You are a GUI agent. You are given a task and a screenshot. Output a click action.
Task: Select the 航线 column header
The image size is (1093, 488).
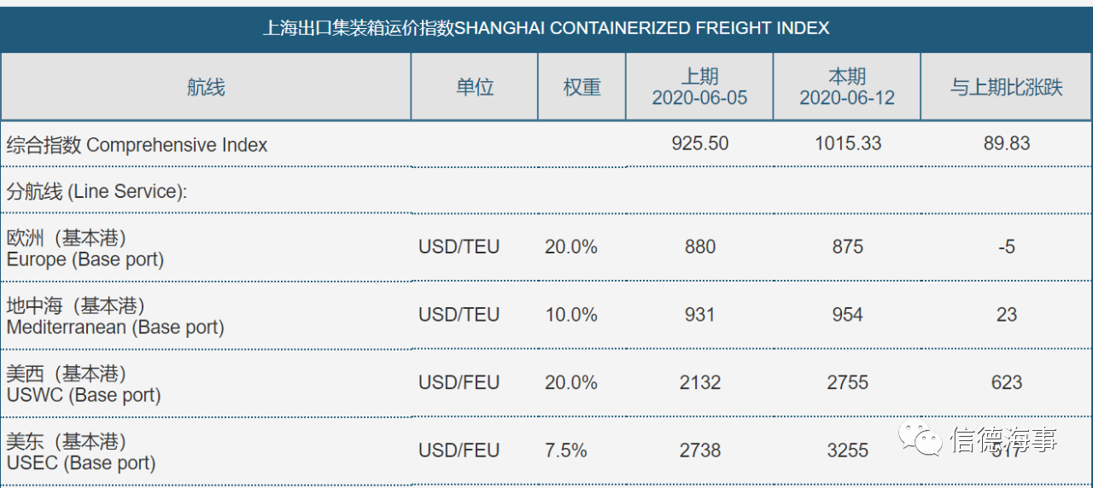[x=206, y=87]
